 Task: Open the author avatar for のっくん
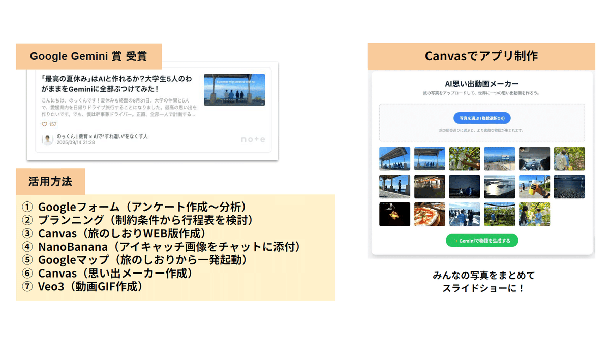point(48,140)
